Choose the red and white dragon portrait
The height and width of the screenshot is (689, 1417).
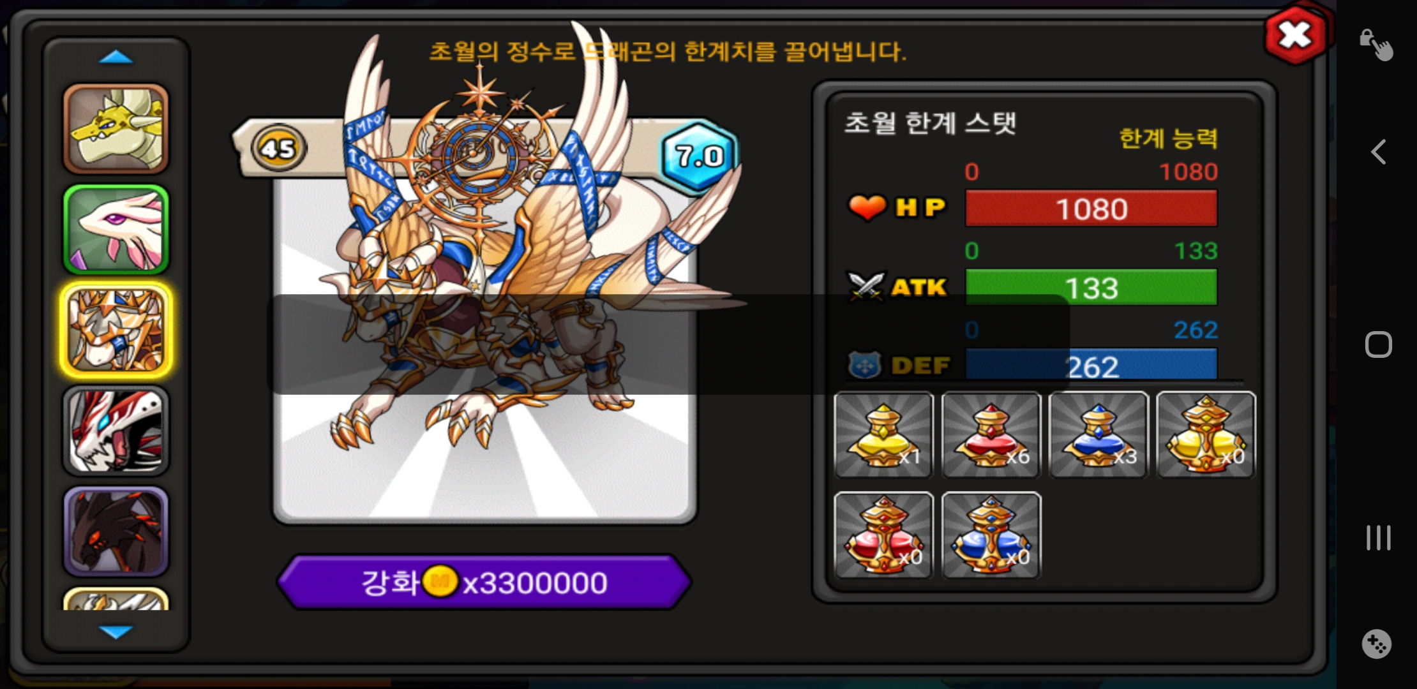[x=116, y=431]
